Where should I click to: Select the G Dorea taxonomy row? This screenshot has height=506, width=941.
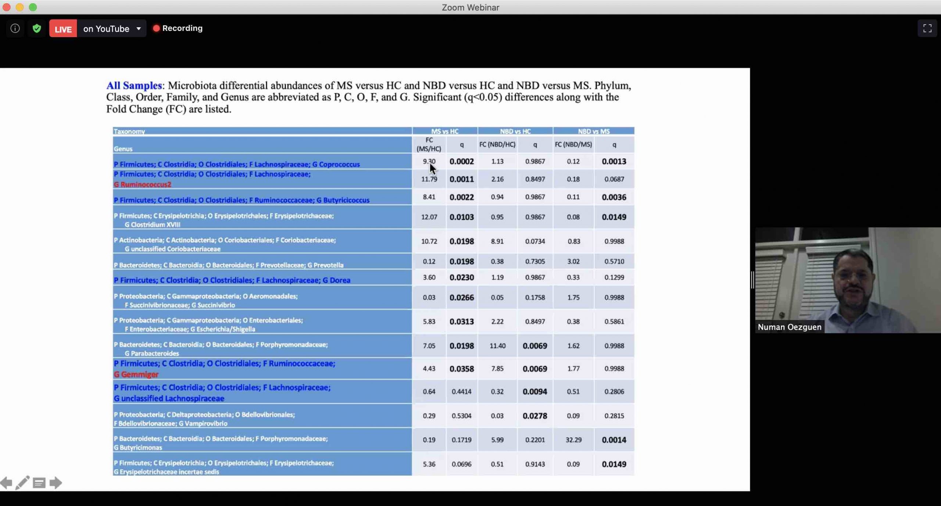[262, 278]
